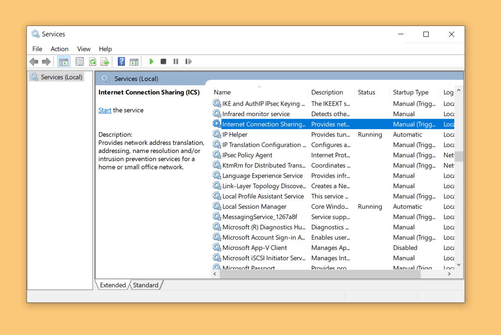Sort by the Name column header

259,92
